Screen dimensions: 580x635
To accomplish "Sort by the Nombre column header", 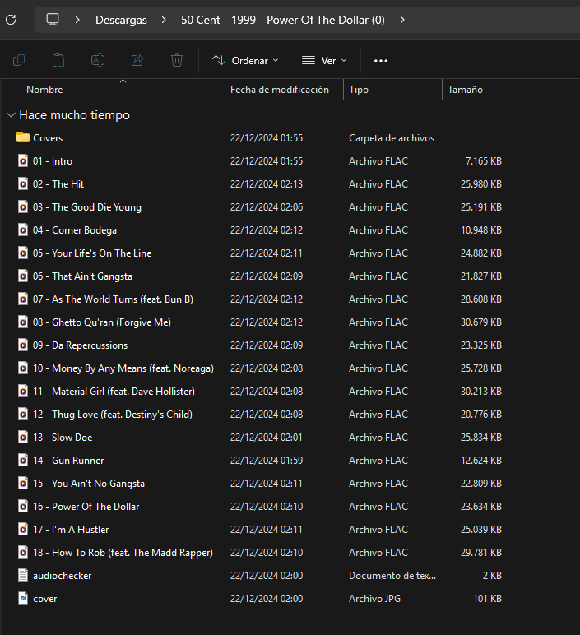I will pyautogui.click(x=44, y=90).
